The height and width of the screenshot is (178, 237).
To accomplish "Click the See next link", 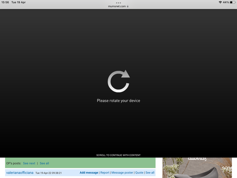I will (29, 163).
